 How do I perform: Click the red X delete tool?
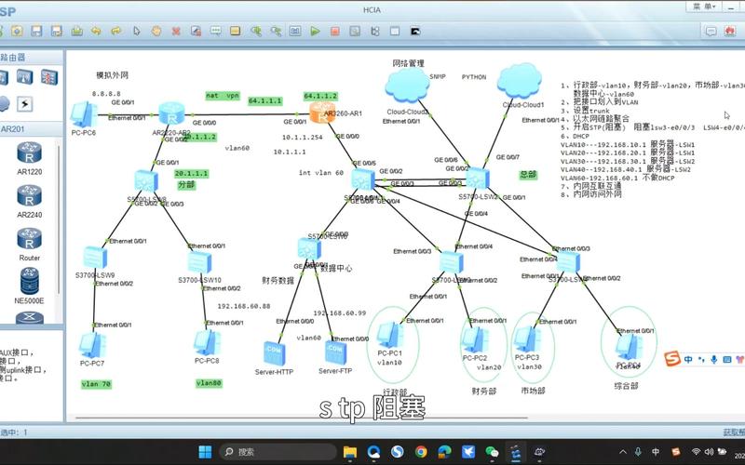coord(176,32)
